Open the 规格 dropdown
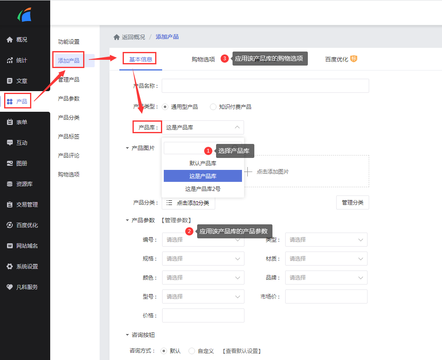Image resolution: width=442 pixels, height=360 pixels. [203, 259]
